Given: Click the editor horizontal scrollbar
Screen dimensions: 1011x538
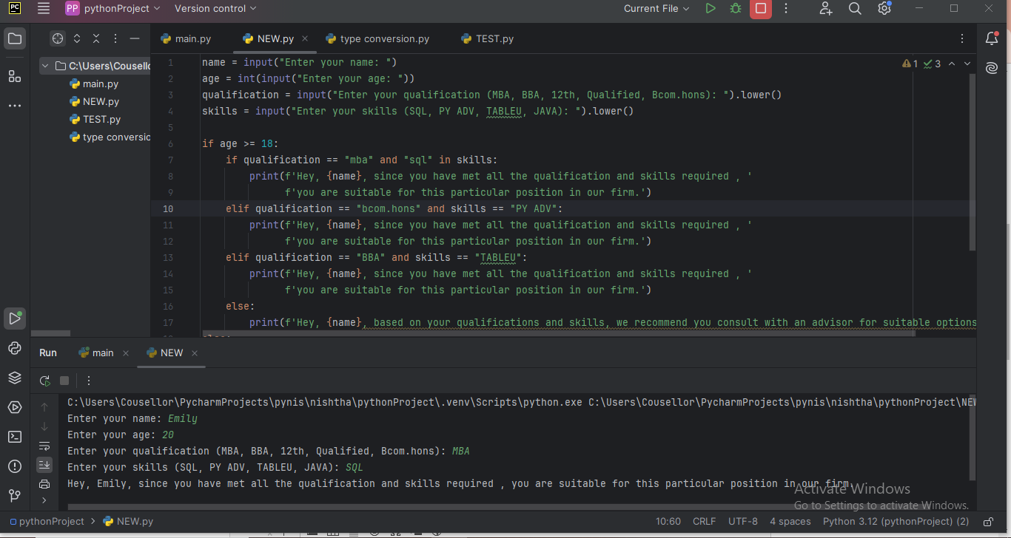Looking at the screenshot, I should (558, 333).
